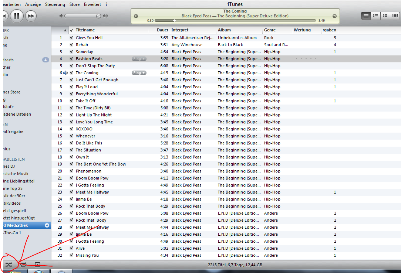
Task: Uncheck the Someday song checkbox
Action: (71, 52)
